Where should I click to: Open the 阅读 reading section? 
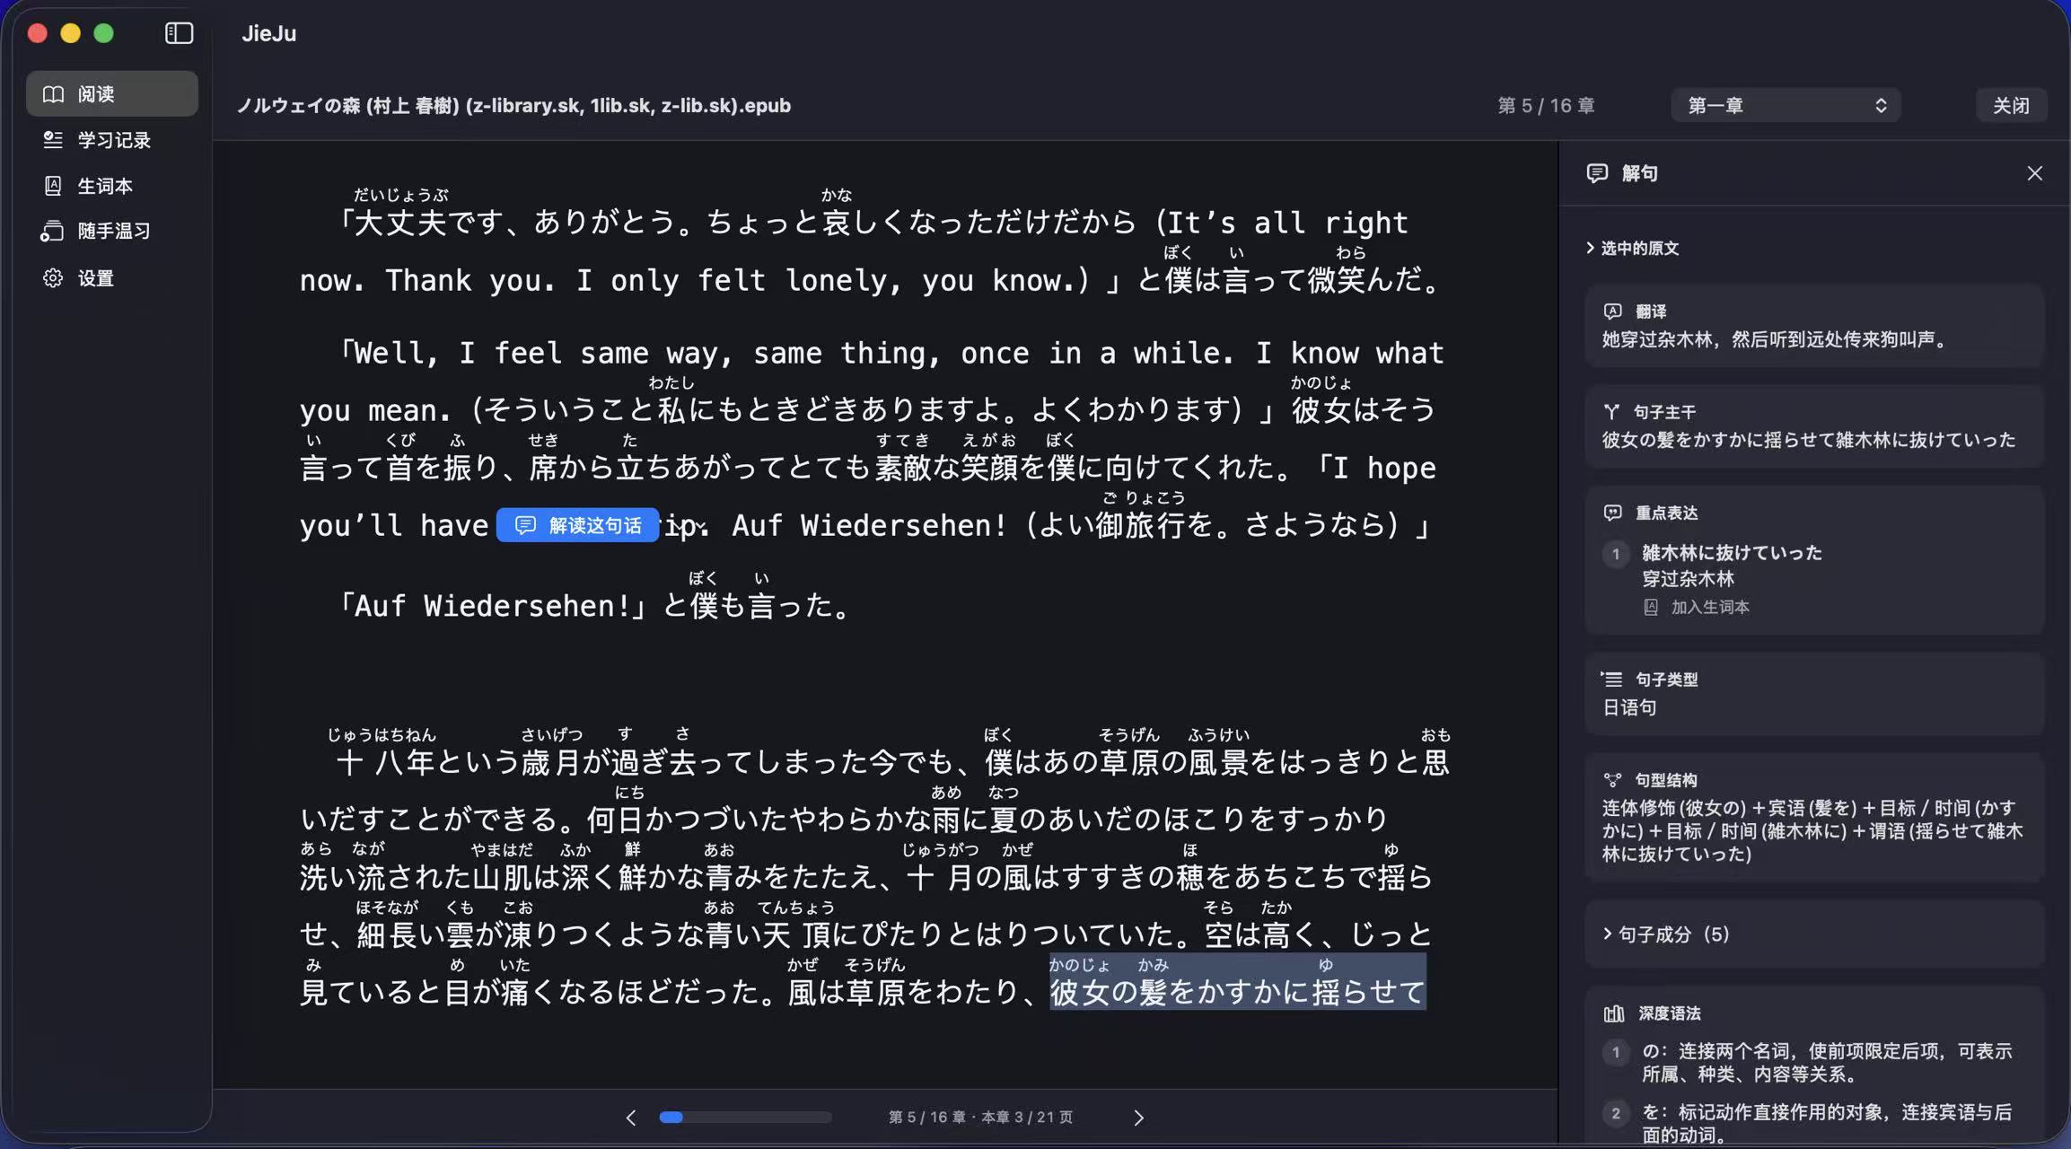coord(112,93)
